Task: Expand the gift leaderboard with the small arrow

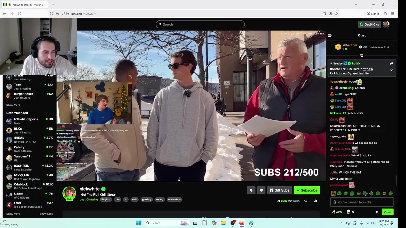Action: 362,56
